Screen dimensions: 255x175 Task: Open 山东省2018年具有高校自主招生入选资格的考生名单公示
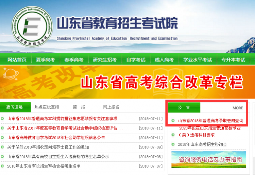coord(58,157)
